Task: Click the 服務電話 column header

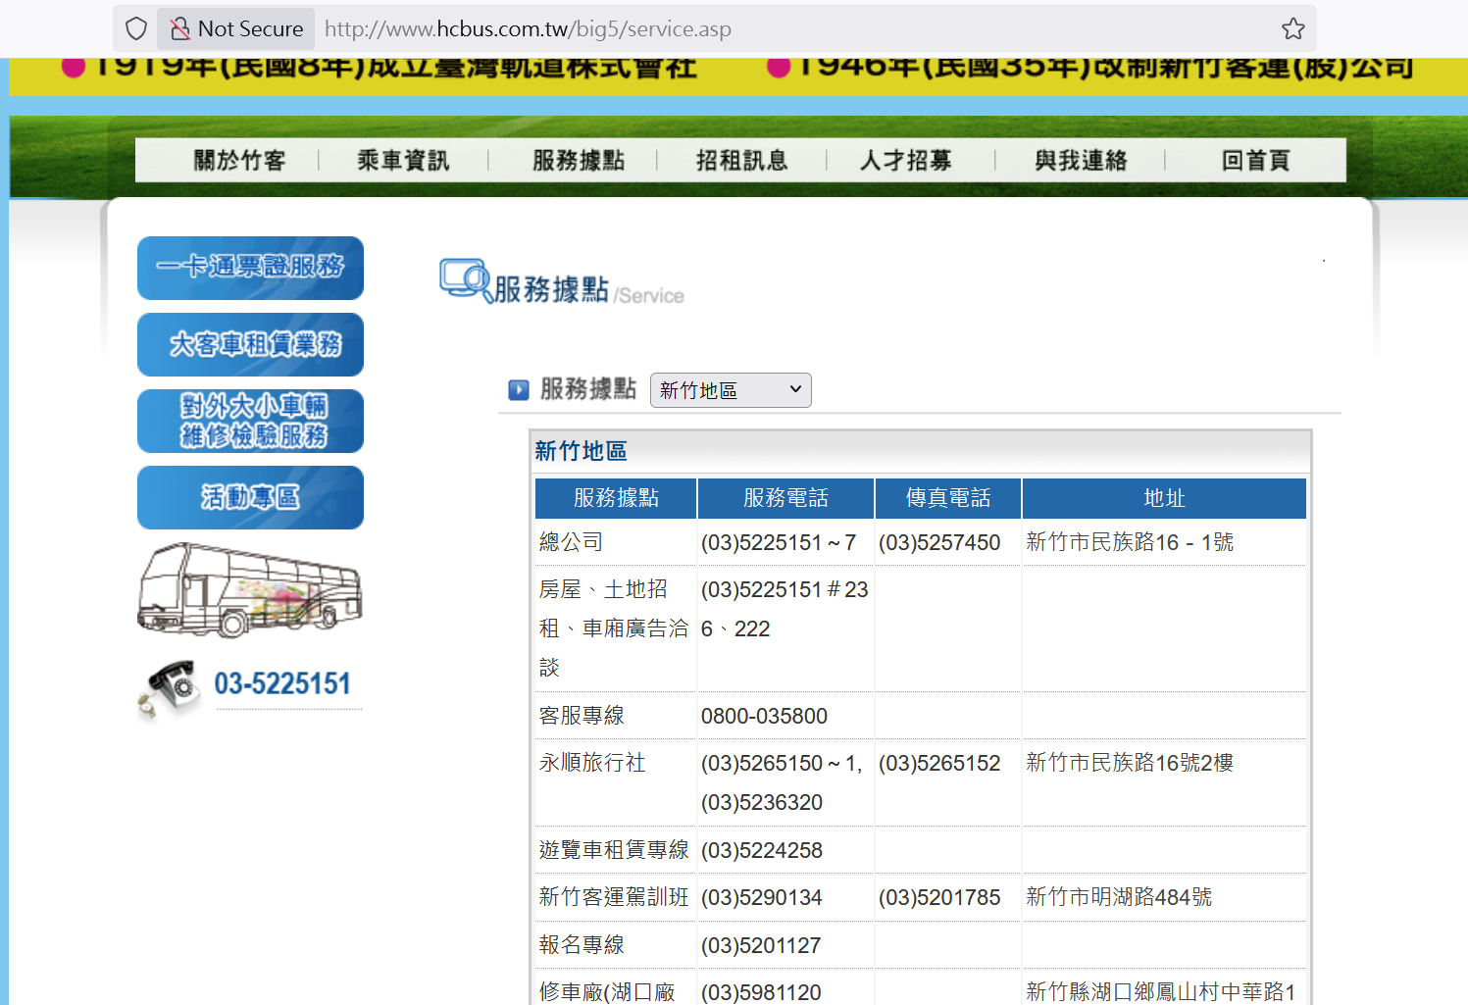Action: tap(785, 498)
